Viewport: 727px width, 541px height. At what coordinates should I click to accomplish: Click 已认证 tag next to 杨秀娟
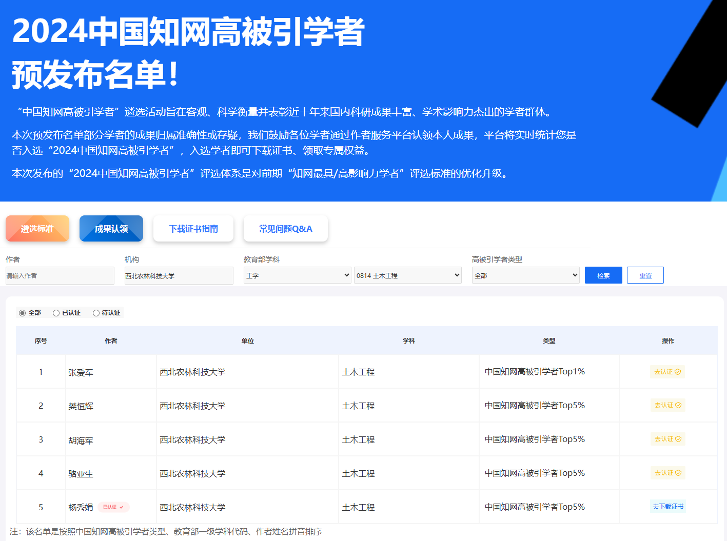tap(113, 507)
